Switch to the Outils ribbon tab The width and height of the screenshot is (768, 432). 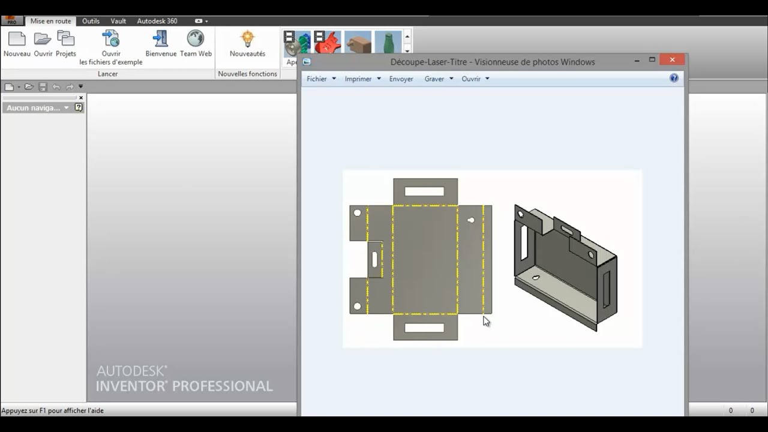click(x=91, y=21)
